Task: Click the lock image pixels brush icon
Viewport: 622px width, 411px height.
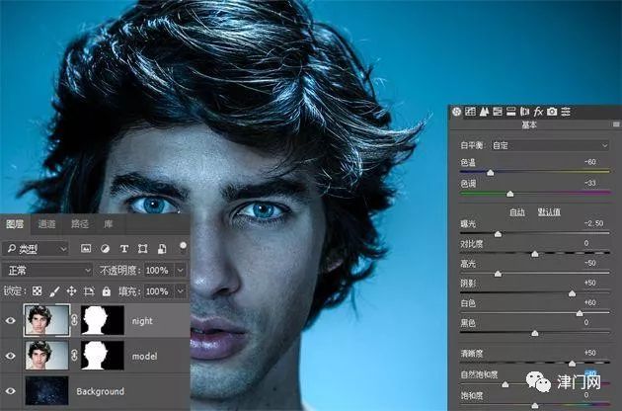Action: (53, 291)
